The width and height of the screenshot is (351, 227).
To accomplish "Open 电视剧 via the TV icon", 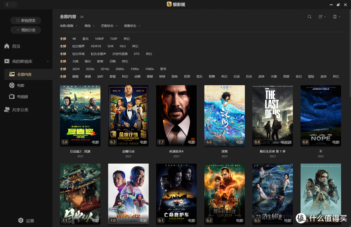I will coord(12,97).
